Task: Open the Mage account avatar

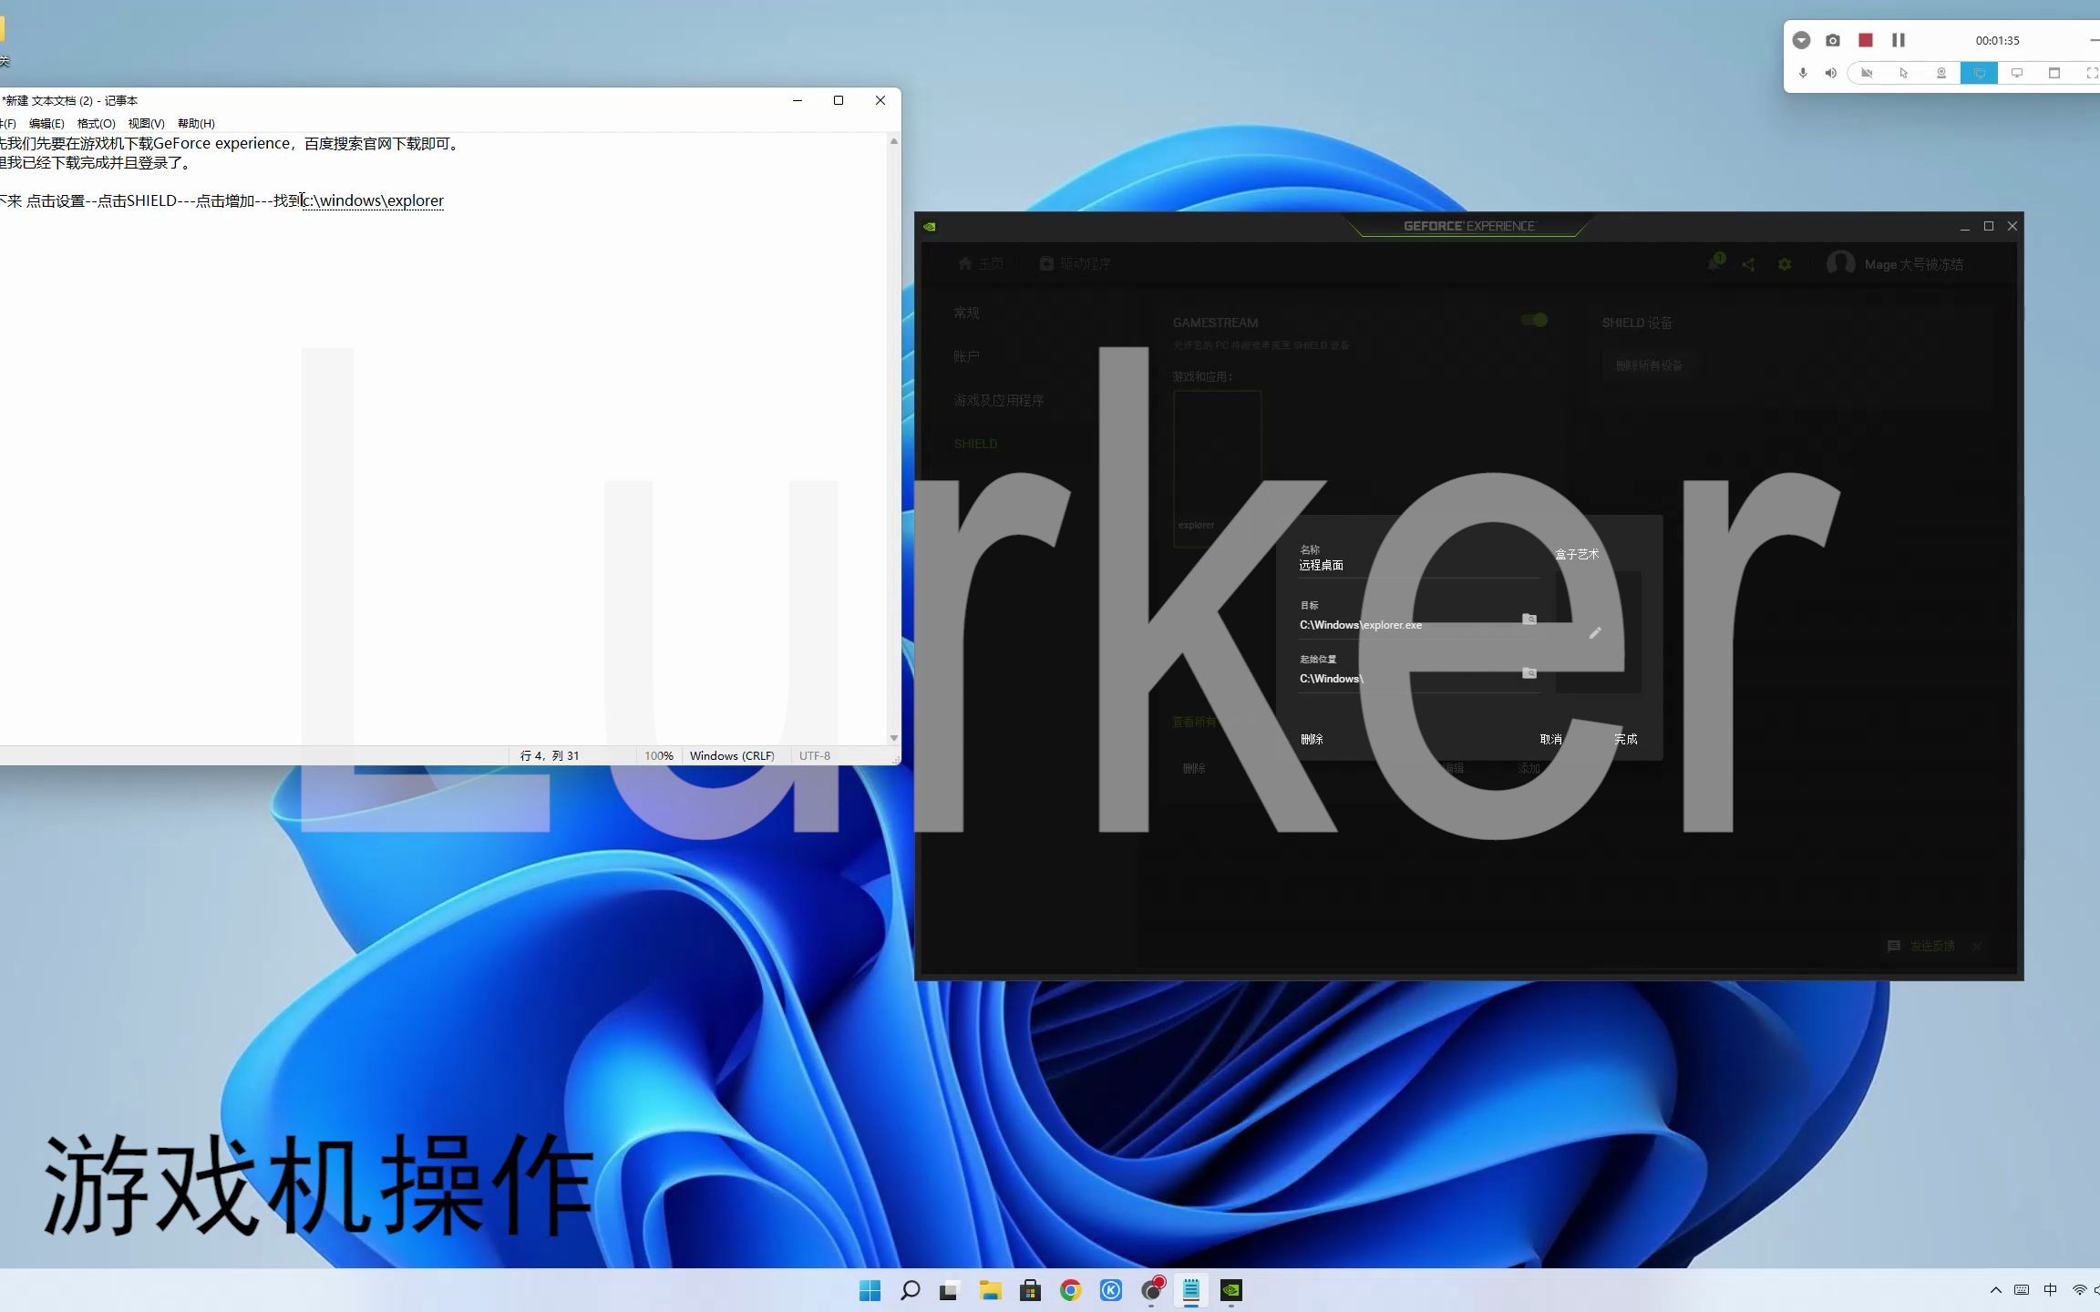Action: tap(1840, 263)
